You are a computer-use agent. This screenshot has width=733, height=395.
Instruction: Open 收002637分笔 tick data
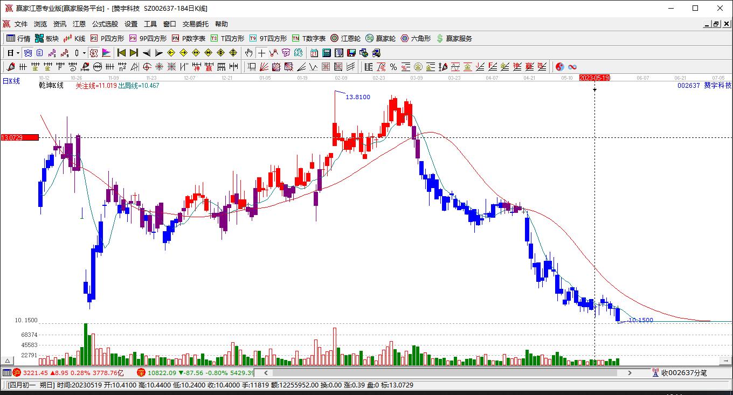click(679, 372)
